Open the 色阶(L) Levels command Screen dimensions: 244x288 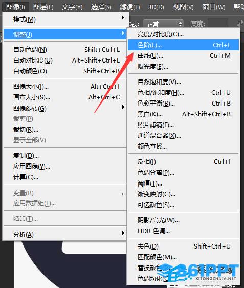point(183,45)
